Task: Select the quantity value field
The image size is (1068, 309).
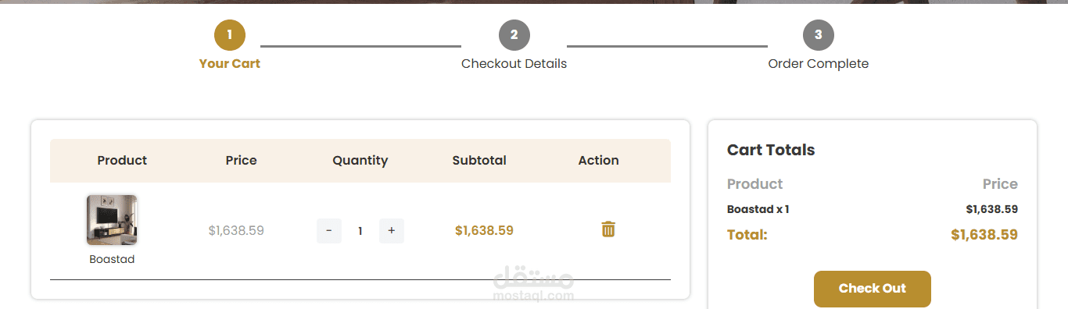Action: [x=360, y=231]
